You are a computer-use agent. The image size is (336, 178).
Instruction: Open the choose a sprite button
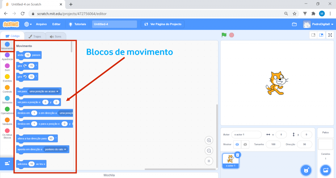pos(306,170)
